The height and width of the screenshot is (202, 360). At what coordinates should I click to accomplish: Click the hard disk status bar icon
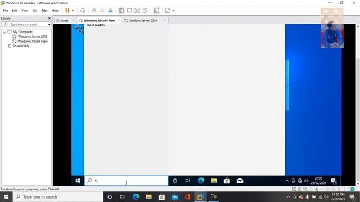[294, 189]
